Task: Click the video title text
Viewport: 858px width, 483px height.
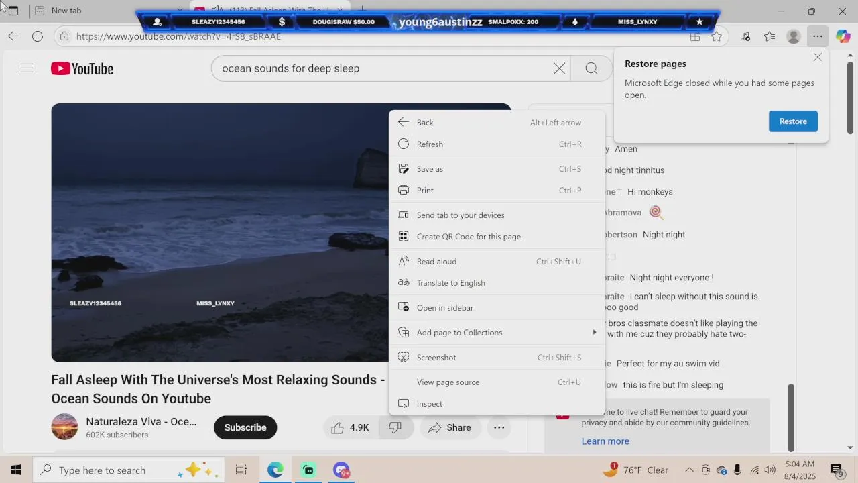Action: click(x=219, y=389)
